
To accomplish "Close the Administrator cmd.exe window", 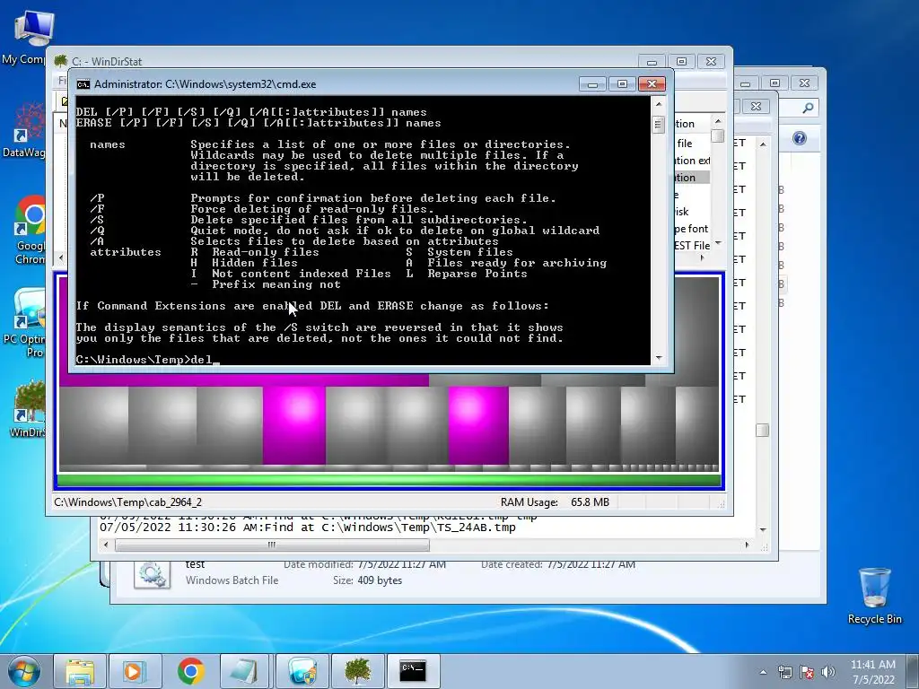I will pos(652,84).
